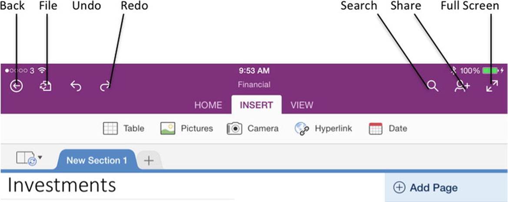Screen dimensions: 508x202
Task: Select the New Section 1 tab
Action: tap(96, 160)
